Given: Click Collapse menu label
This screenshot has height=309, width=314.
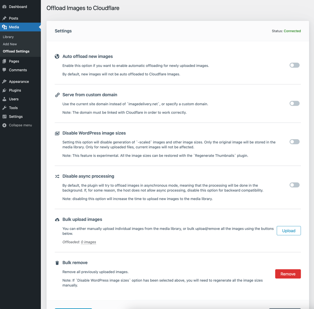Looking at the screenshot, I should [21, 125].
